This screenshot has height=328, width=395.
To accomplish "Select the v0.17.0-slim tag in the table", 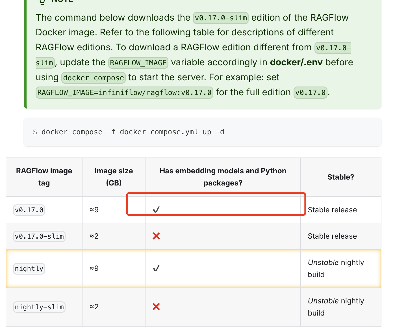I will pyautogui.click(x=39, y=236).
